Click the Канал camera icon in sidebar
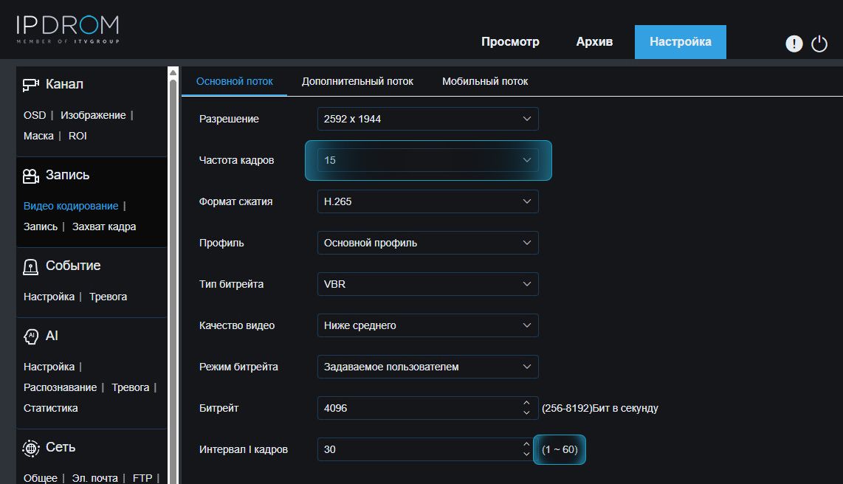The width and height of the screenshot is (843, 484). 30,85
